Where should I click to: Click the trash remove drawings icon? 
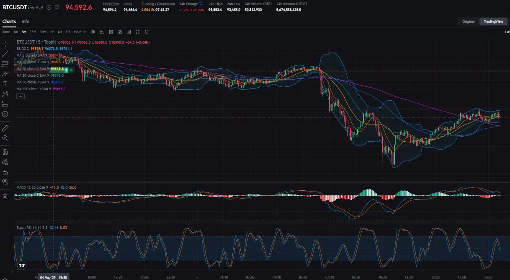(x=5, y=196)
